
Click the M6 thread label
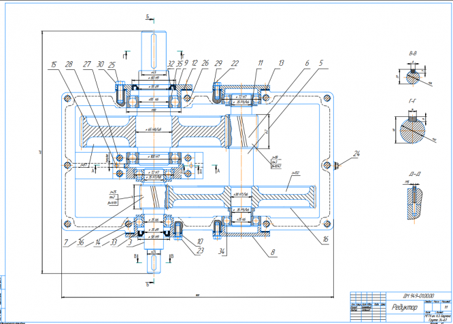[407, 182]
